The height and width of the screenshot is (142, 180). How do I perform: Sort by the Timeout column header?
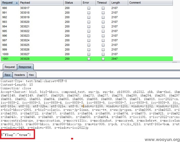[103, 3]
